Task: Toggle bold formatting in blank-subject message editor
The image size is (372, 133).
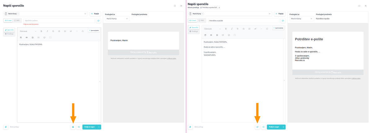Action: [41, 31]
